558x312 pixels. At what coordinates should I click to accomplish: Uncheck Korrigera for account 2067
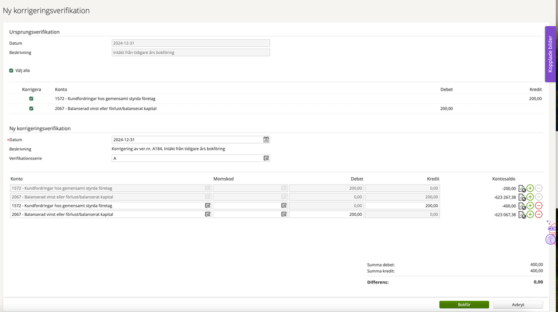tap(31, 108)
